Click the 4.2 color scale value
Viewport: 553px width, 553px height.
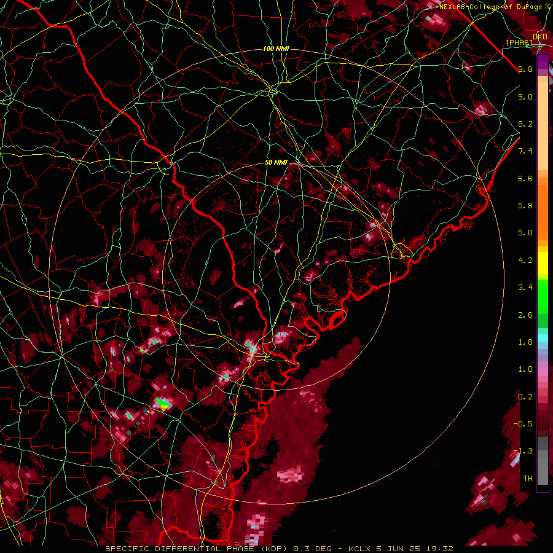525,261
